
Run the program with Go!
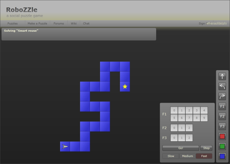tap(181, 148)
